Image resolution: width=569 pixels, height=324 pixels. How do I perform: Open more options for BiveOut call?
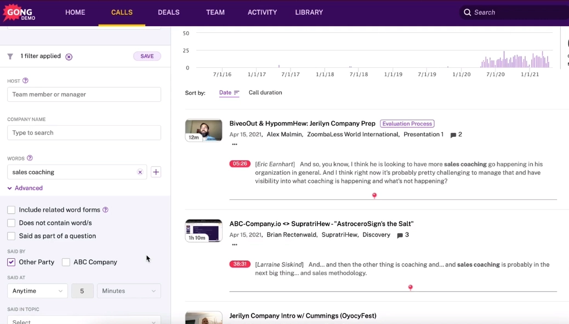tap(235, 144)
